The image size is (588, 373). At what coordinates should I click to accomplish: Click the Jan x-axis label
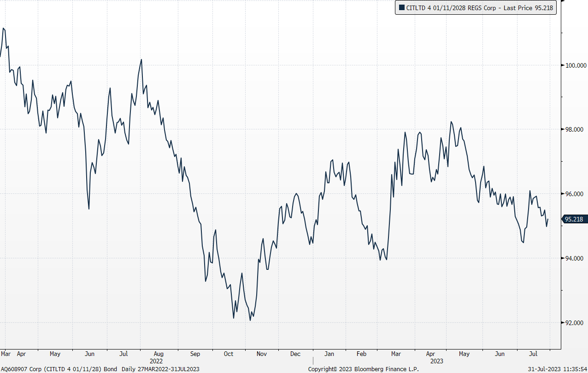329,354
